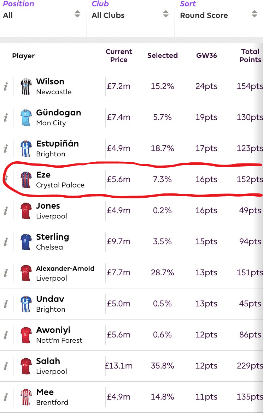This screenshot has height=413, width=263.
Task: Open the Position filter dropdown
Action: (42, 15)
